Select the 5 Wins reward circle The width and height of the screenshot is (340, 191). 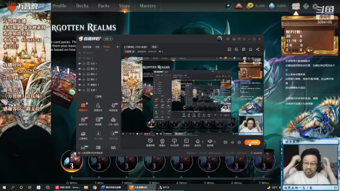[209, 161]
